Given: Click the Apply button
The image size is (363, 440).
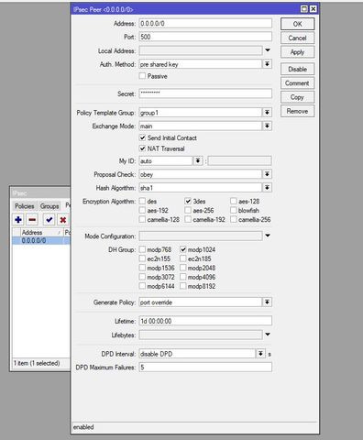Looking at the screenshot, I should (x=297, y=52).
